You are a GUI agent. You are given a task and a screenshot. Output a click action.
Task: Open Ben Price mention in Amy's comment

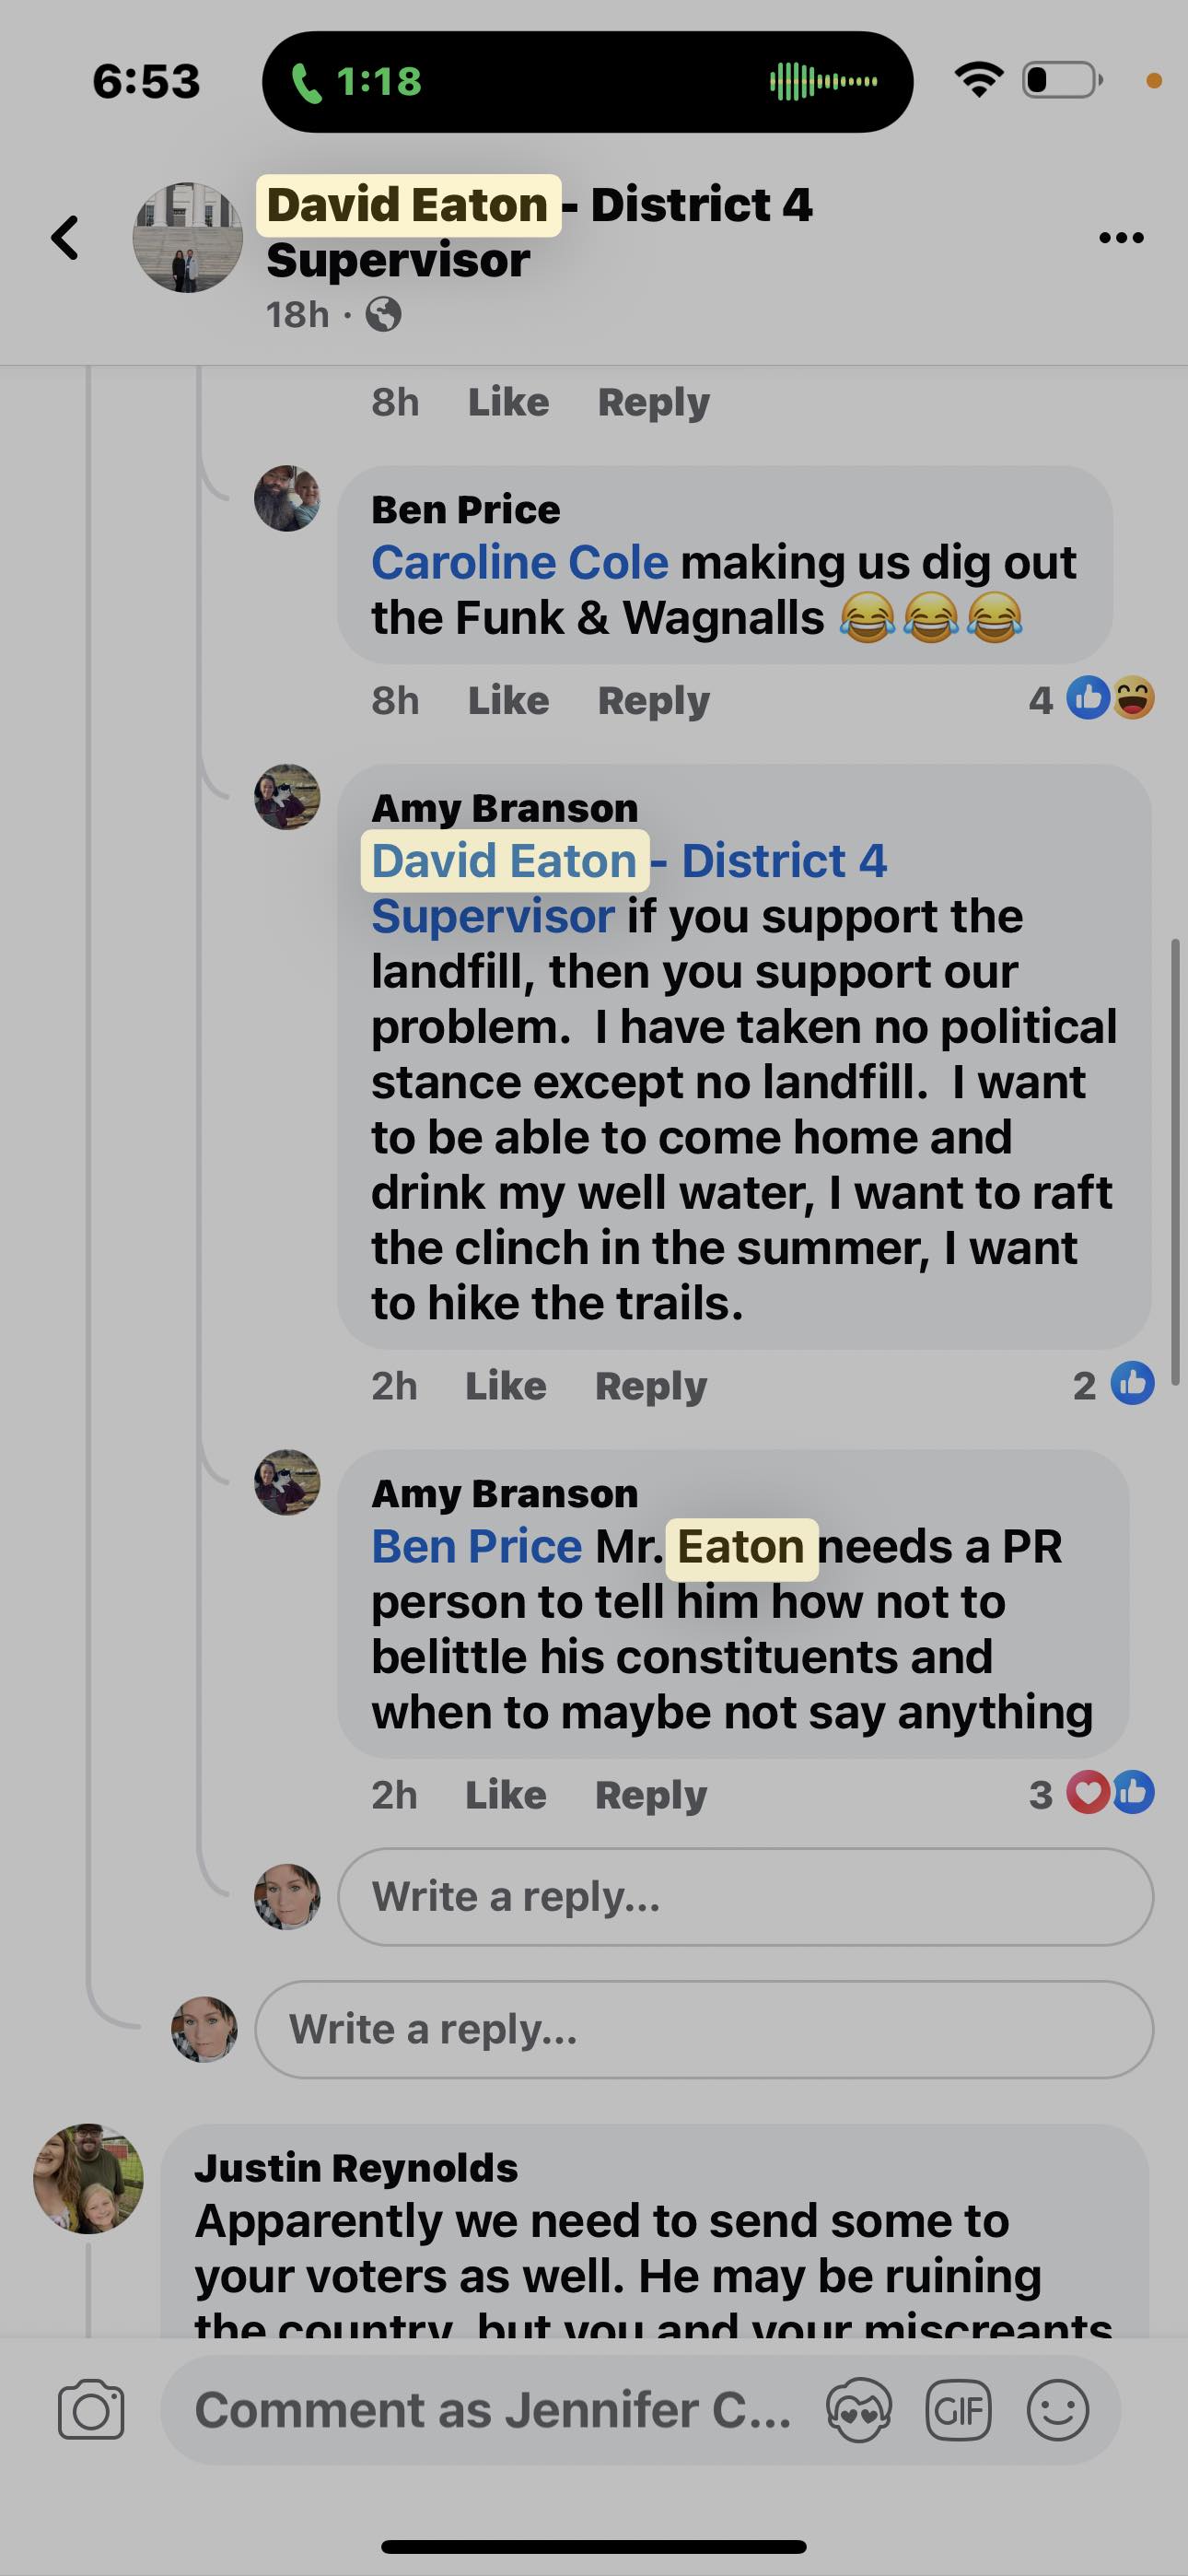tap(476, 1547)
